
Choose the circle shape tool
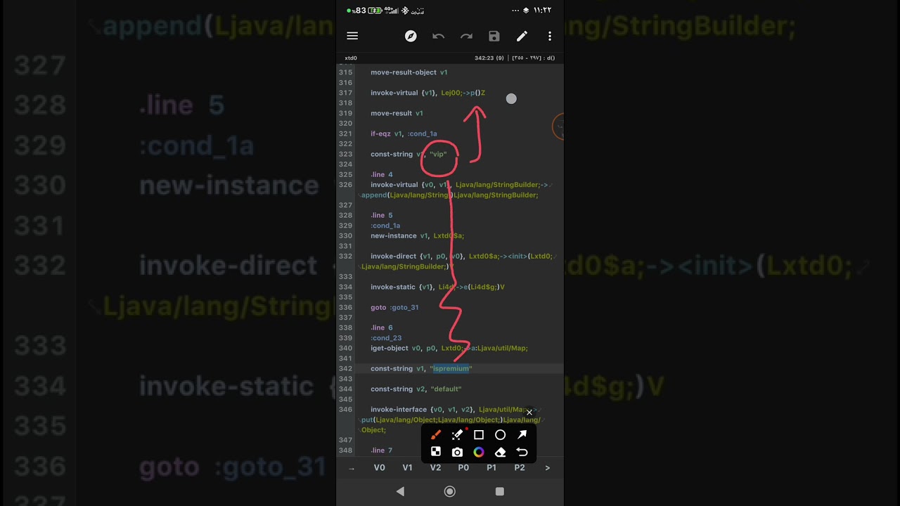pyautogui.click(x=500, y=435)
